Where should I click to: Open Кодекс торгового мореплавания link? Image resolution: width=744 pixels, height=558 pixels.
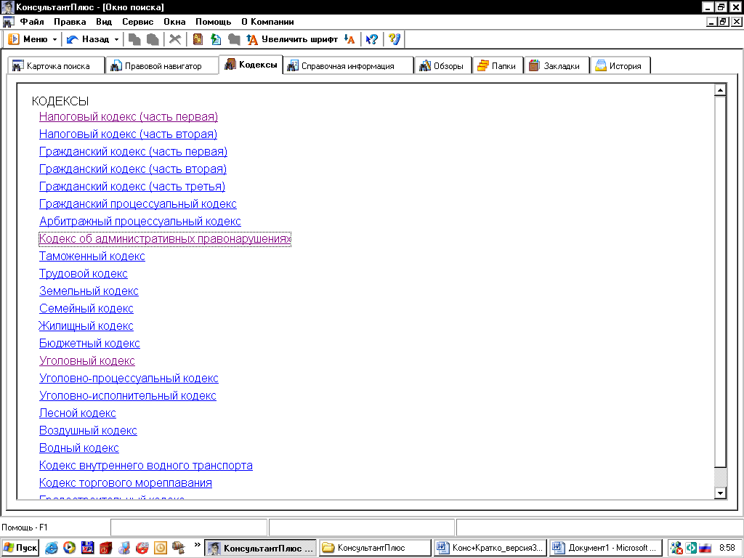(125, 483)
